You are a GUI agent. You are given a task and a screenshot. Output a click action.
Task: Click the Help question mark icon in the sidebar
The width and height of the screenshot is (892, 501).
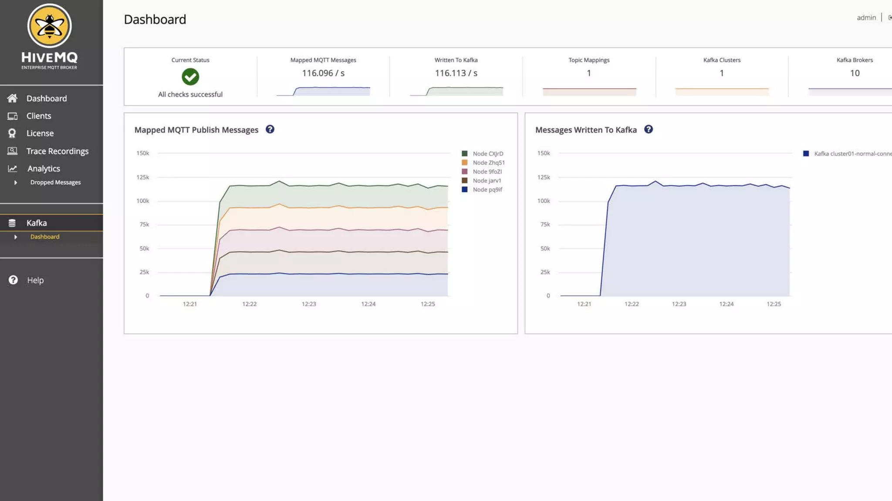[x=13, y=280]
